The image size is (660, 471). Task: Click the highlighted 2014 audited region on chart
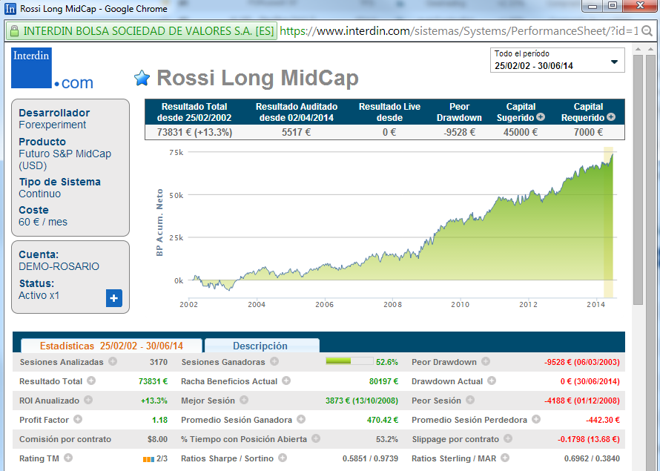(x=608, y=223)
